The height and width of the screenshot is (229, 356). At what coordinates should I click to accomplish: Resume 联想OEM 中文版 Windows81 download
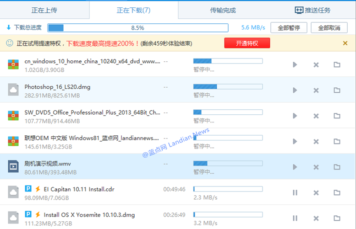[x=295, y=142]
